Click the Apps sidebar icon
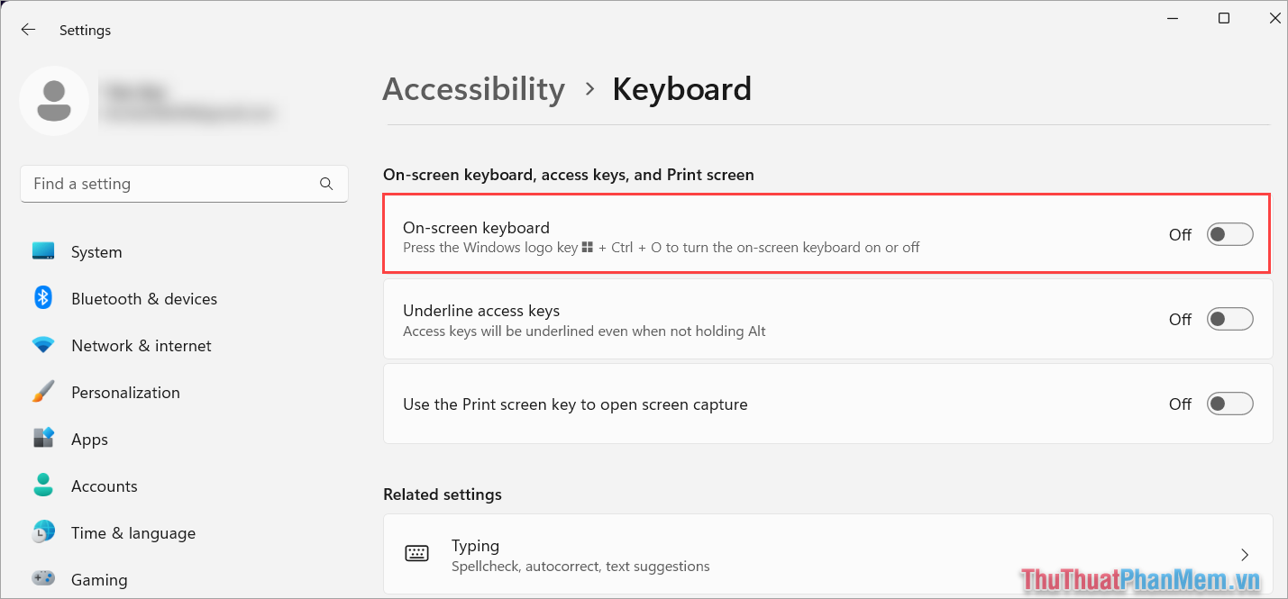This screenshot has width=1288, height=599. tap(42, 439)
